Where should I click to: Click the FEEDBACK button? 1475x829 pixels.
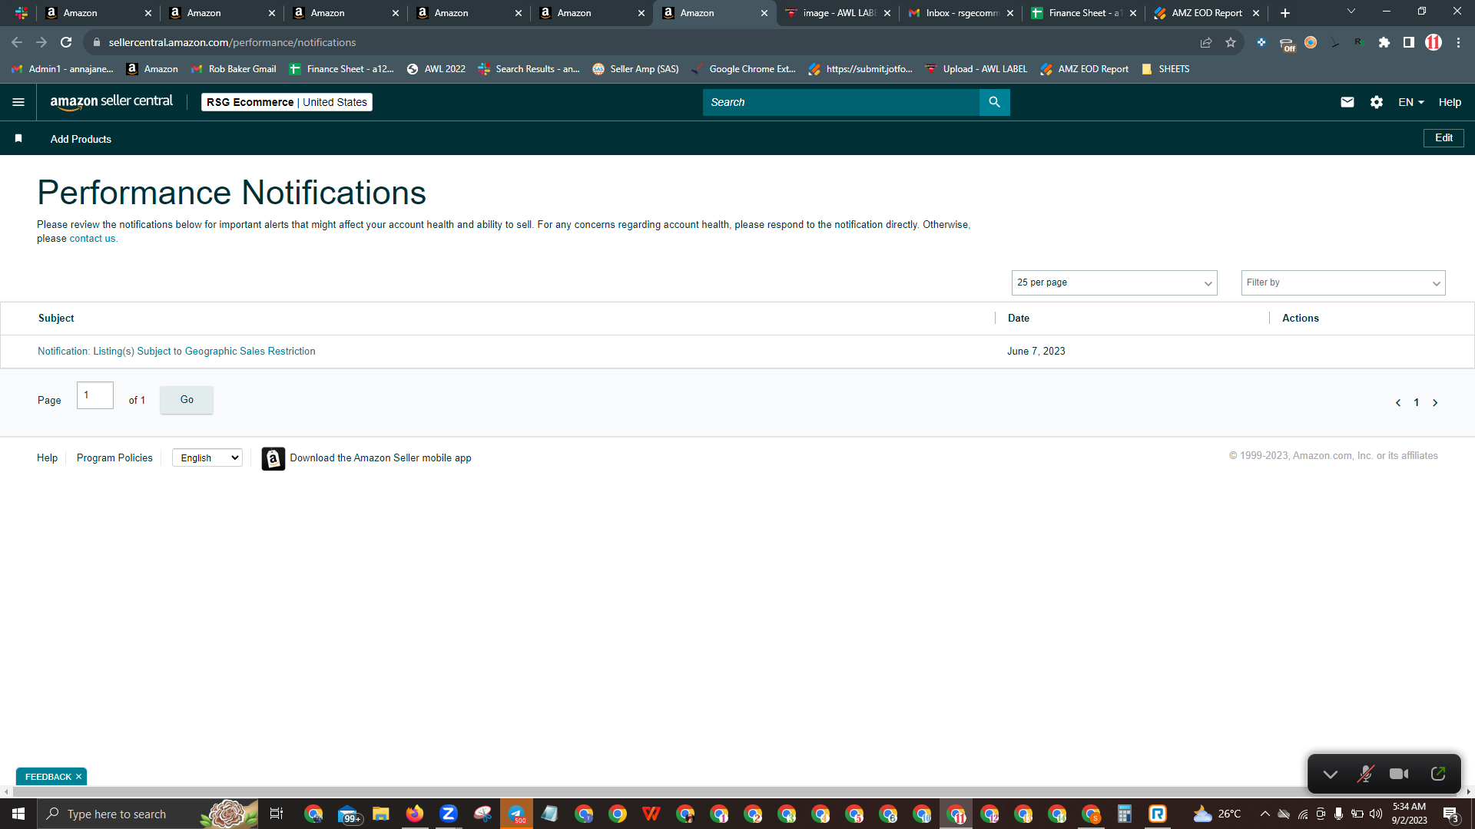pos(48,777)
